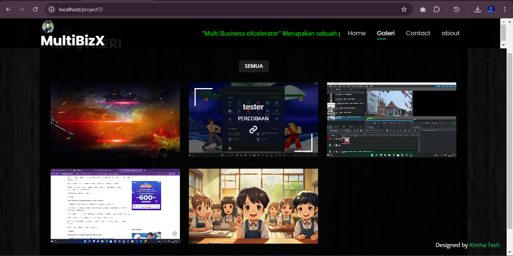Click the chain link icon on tester item
Screen dimensions: 513x256
(x=253, y=130)
